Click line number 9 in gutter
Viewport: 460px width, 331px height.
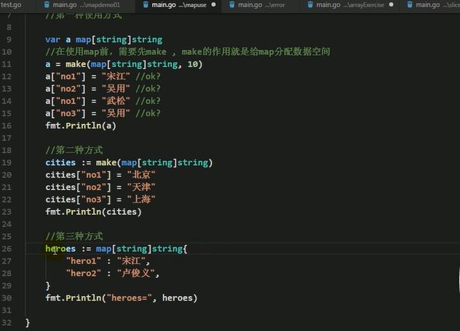(9, 40)
